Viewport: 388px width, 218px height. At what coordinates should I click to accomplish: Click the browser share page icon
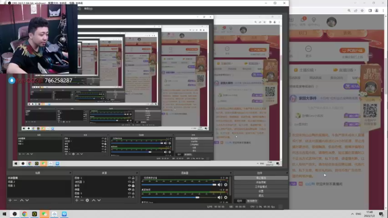pos(356,11)
